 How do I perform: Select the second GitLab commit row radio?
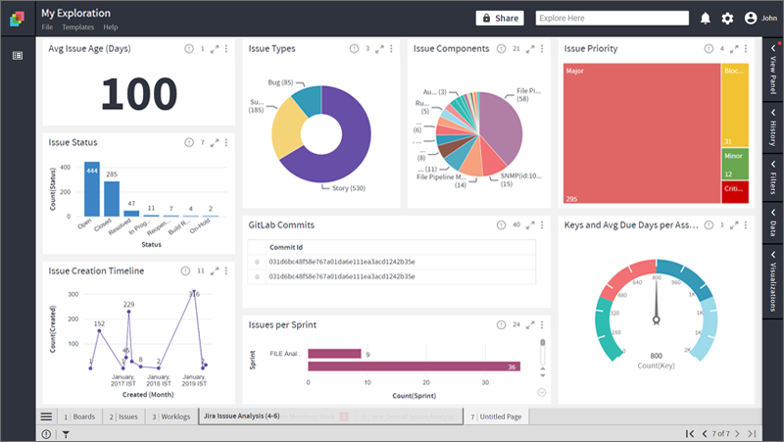pyautogui.click(x=257, y=276)
